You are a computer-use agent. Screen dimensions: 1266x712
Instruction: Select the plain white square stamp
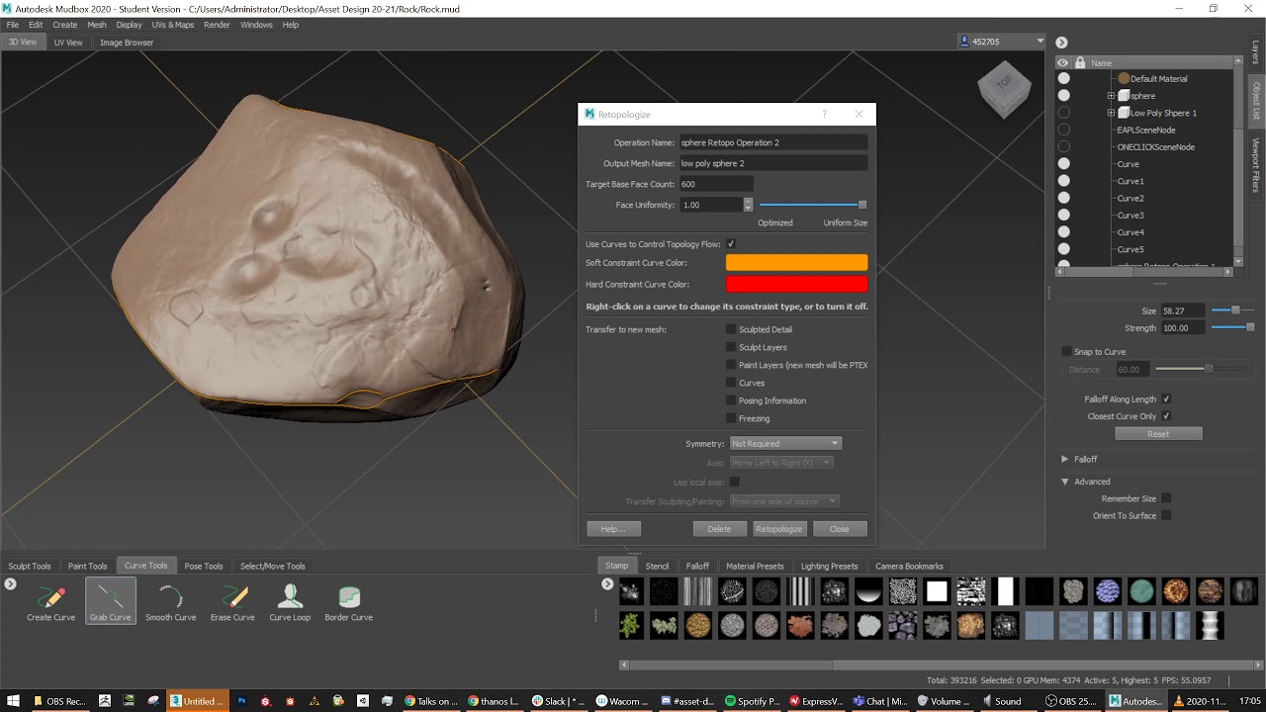click(937, 591)
